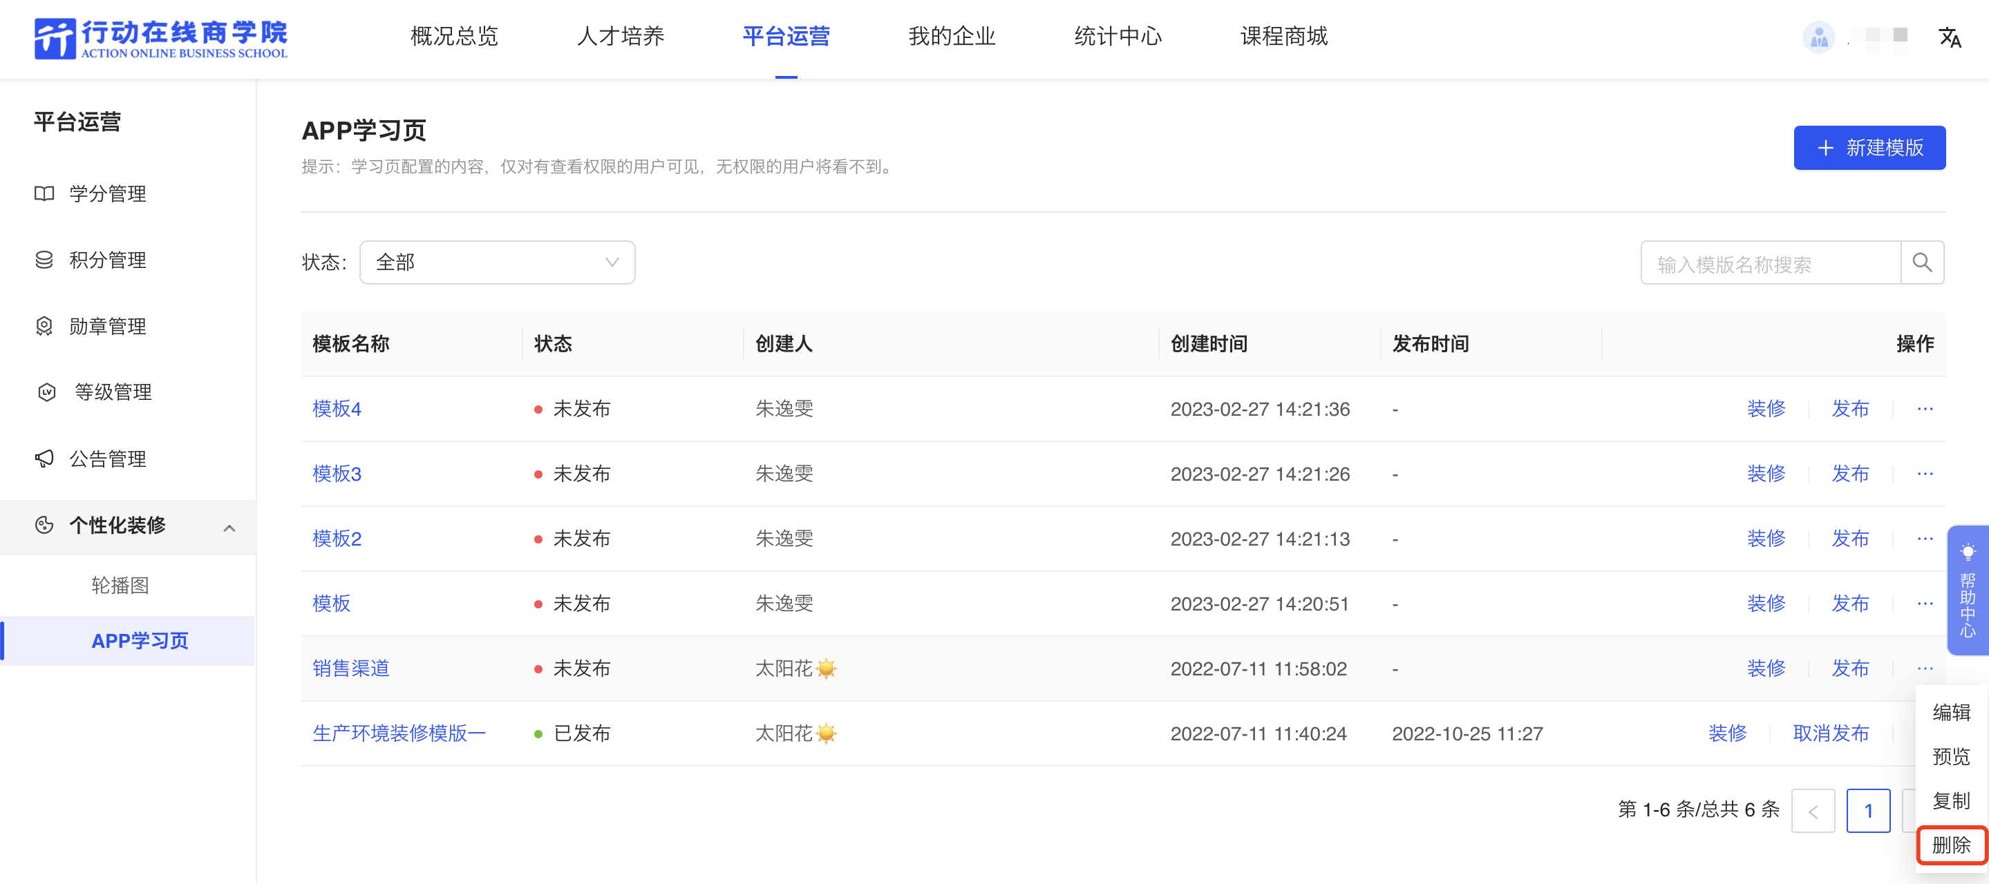
Task: Open more actions for 模板 row
Action: (1925, 603)
